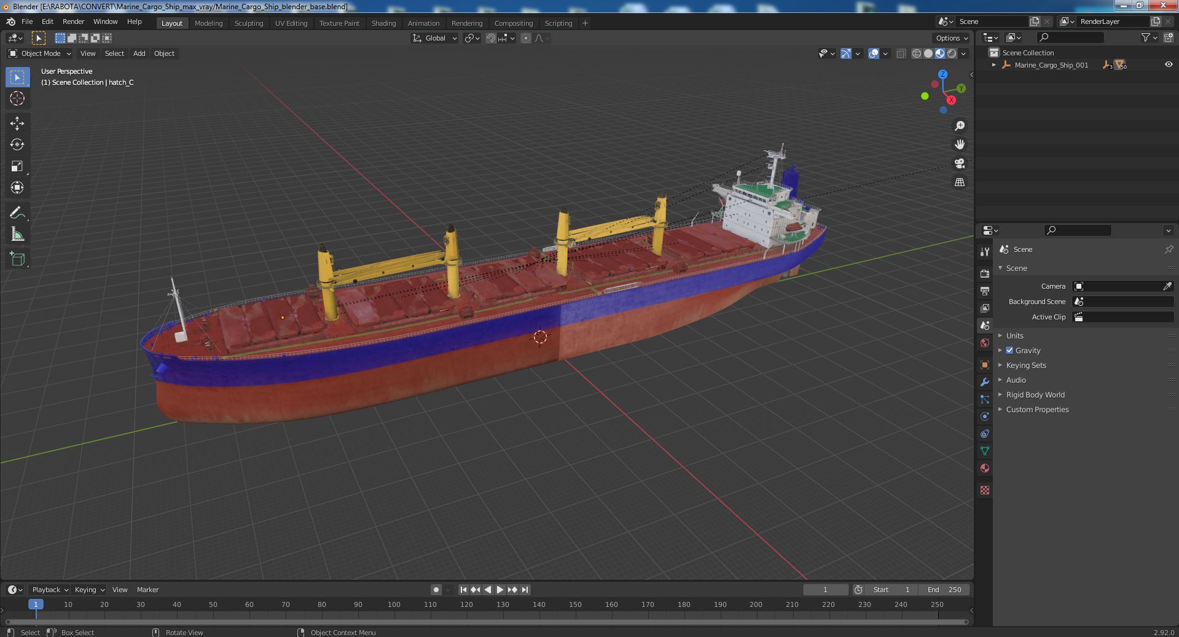
Task: Select the Add Cube tool
Action: [x=17, y=259]
